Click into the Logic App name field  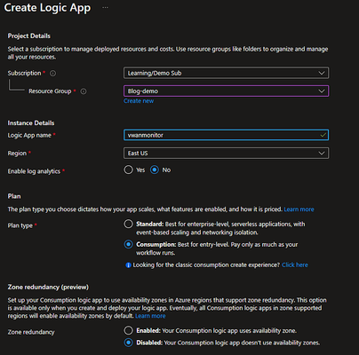click(226, 135)
